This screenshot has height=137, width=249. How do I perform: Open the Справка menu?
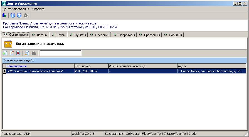click(x=38, y=9)
